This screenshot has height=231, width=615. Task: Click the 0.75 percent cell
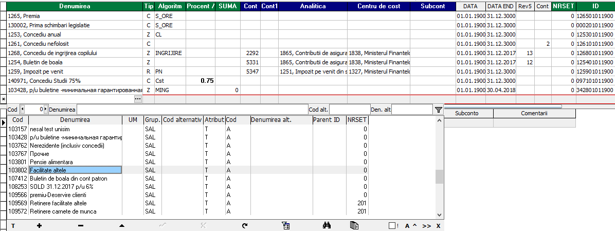[200, 81]
